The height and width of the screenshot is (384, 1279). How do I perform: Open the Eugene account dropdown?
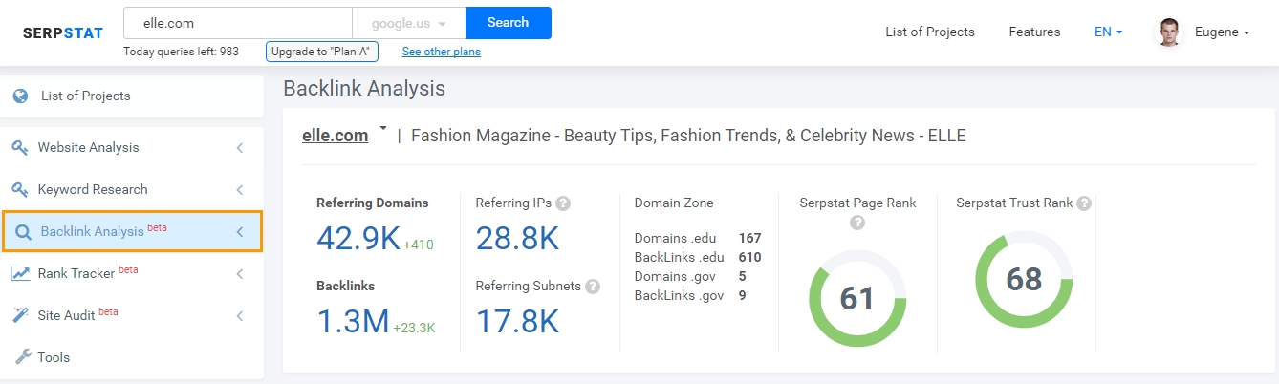1223,32
